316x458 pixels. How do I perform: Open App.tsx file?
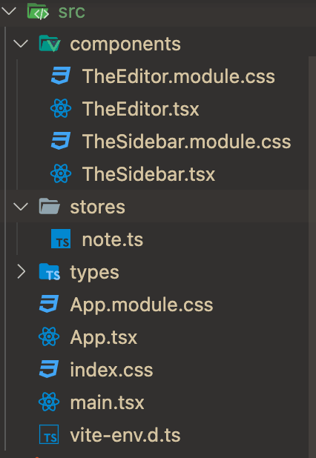[104, 338]
